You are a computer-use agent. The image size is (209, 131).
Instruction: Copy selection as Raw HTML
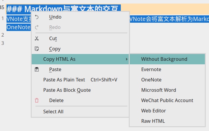tap(153, 121)
